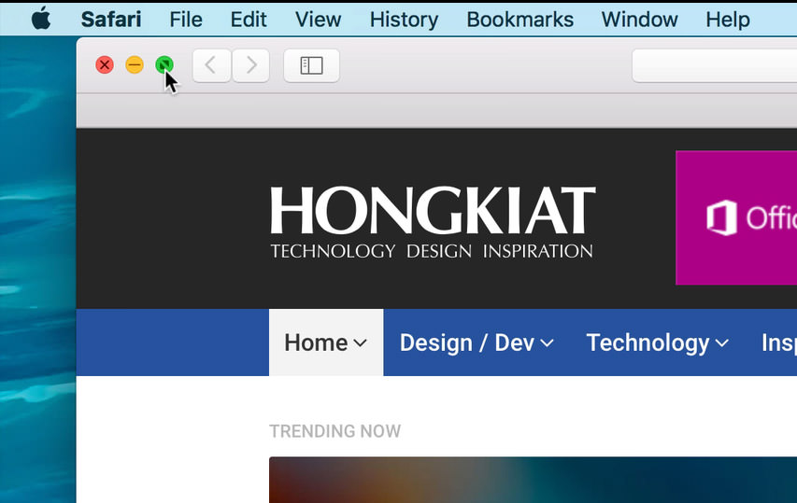Expand the Home dropdown chevron

(360, 343)
